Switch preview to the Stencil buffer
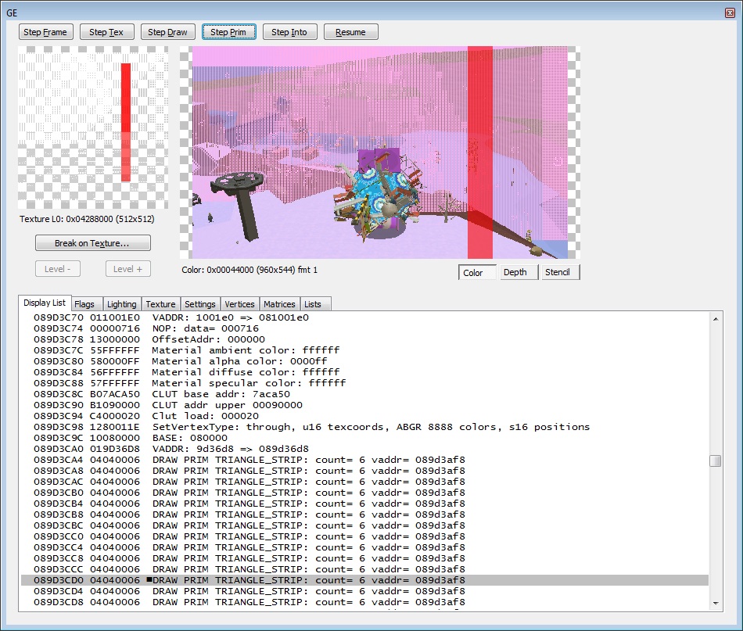The width and height of the screenshot is (743, 631). 558,272
